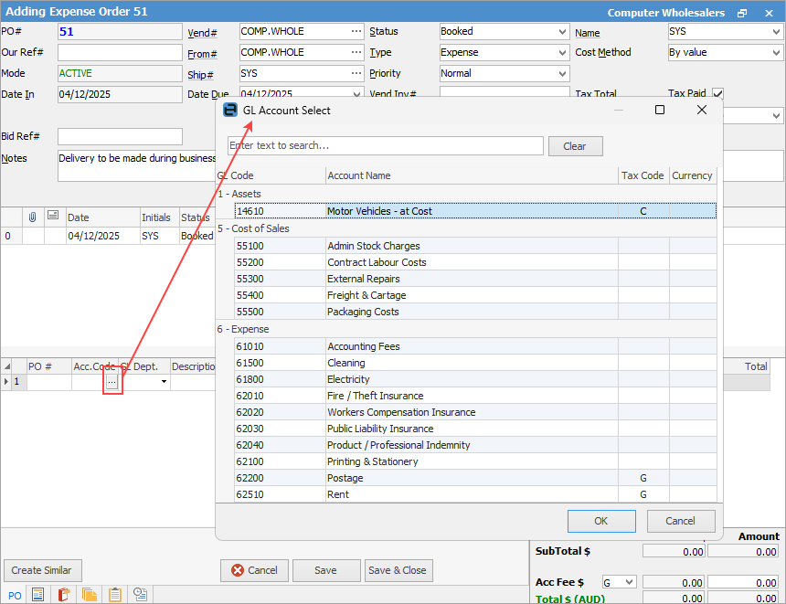Switch to the PO tab at bottom
Screen dimensions: 786x604
point(14,595)
